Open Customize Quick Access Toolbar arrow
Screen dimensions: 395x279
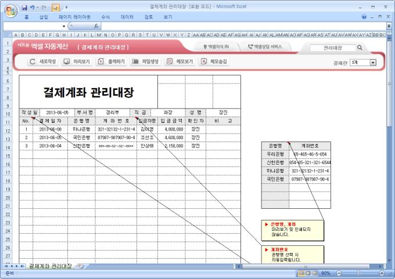pos(66,8)
